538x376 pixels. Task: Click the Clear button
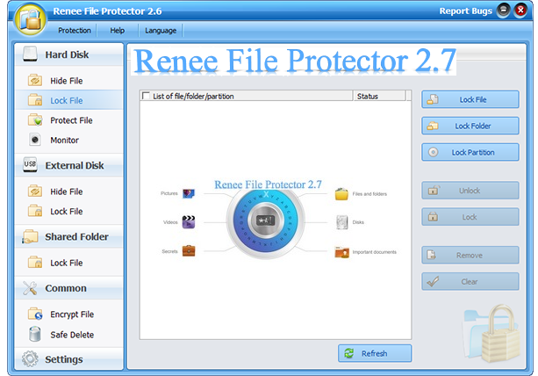[x=470, y=282]
